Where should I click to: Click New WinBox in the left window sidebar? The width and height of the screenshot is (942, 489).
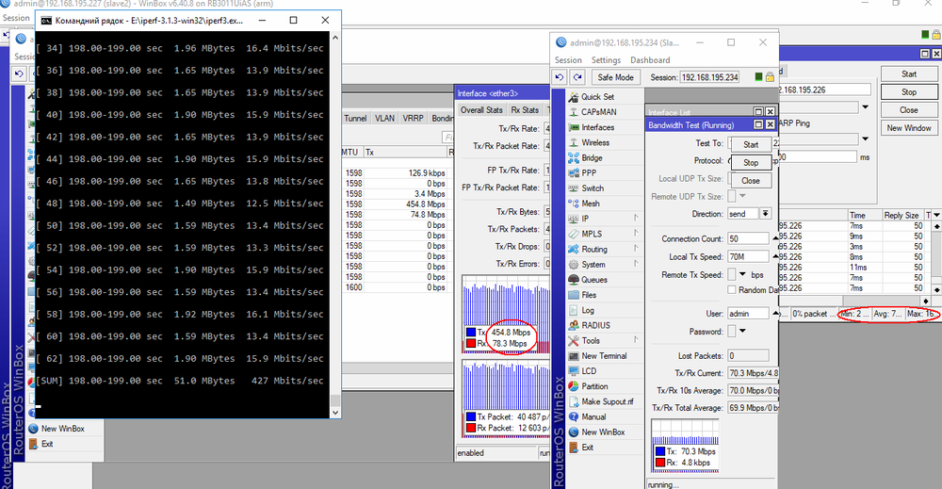57,429
